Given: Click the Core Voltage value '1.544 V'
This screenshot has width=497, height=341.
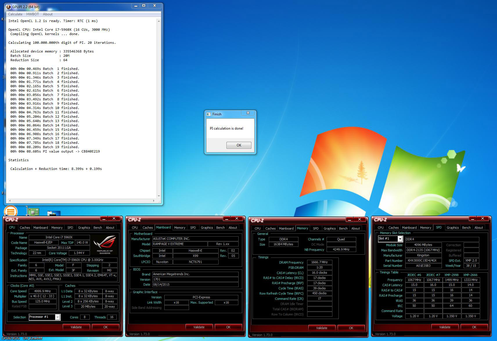Looking at the screenshot, I should point(79,253).
